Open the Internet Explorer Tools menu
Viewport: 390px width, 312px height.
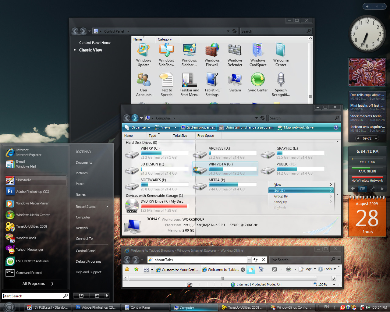327,269
